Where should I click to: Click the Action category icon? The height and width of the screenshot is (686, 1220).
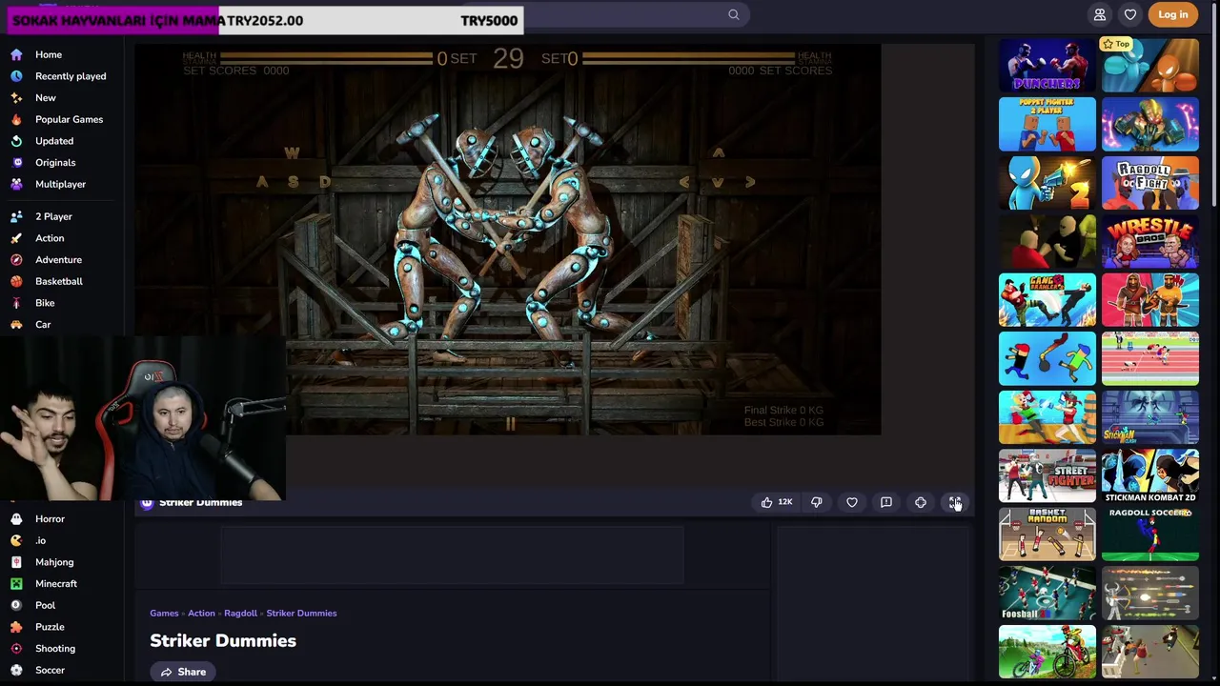(x=16, y=238)
